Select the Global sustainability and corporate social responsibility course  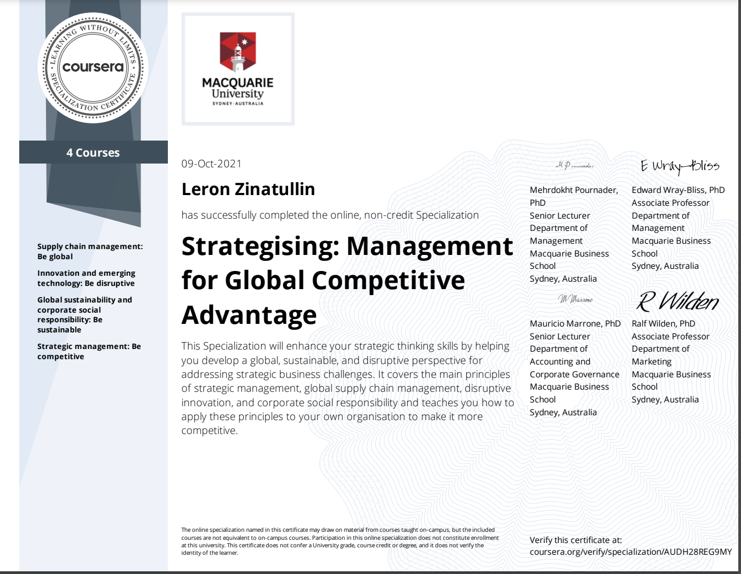coord(84,314)
